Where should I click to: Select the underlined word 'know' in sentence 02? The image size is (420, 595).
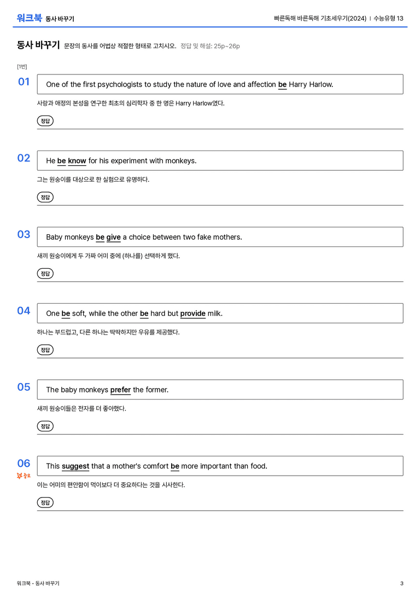[77, 161]
